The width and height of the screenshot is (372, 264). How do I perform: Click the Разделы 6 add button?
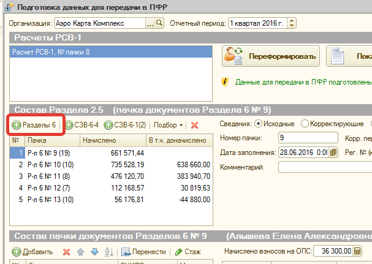(34, 125)
